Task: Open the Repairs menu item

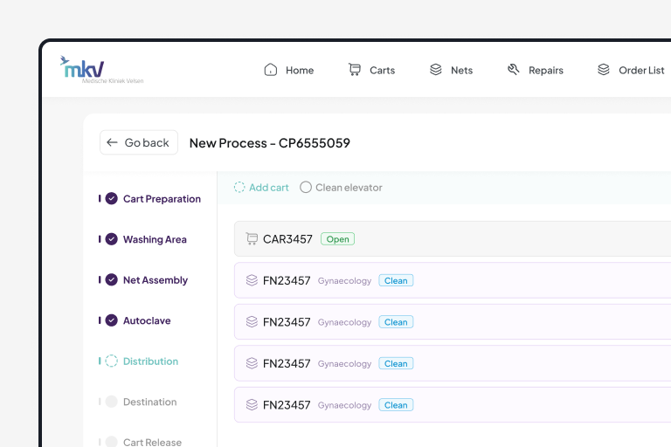Action: point(545,71)
